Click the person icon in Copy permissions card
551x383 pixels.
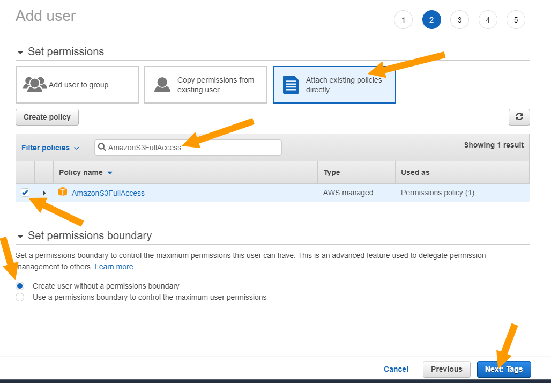click(162, 85)
